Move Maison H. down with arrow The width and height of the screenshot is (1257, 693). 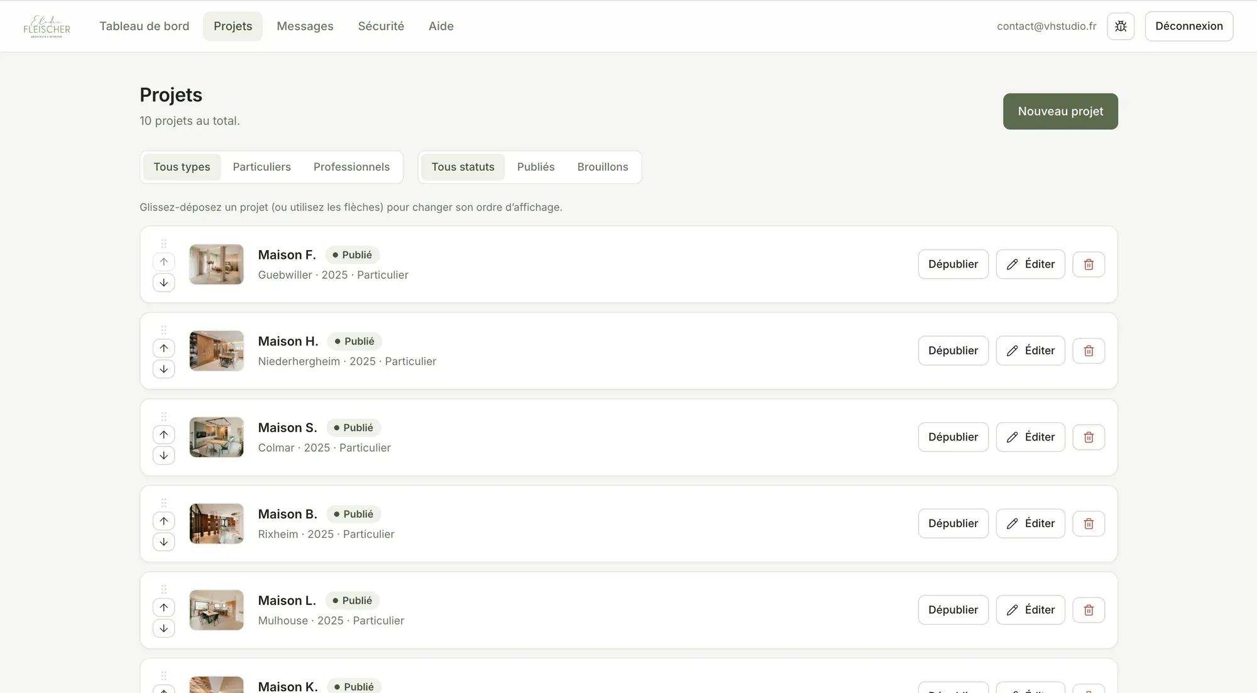[x=163, y=369]
